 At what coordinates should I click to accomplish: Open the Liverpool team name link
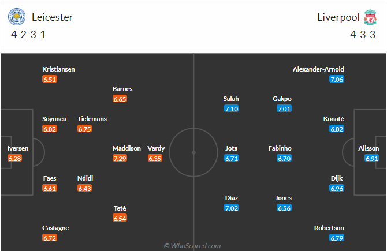[336, 17]
